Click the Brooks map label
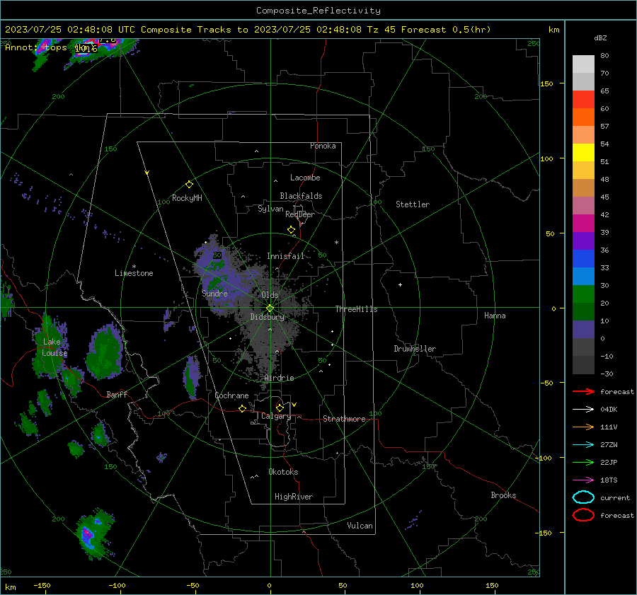The image size is (637, 595). coord(503,495)
